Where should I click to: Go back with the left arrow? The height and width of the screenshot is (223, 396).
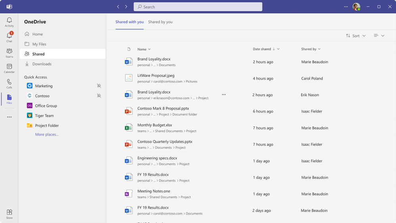tap(118, 7)
